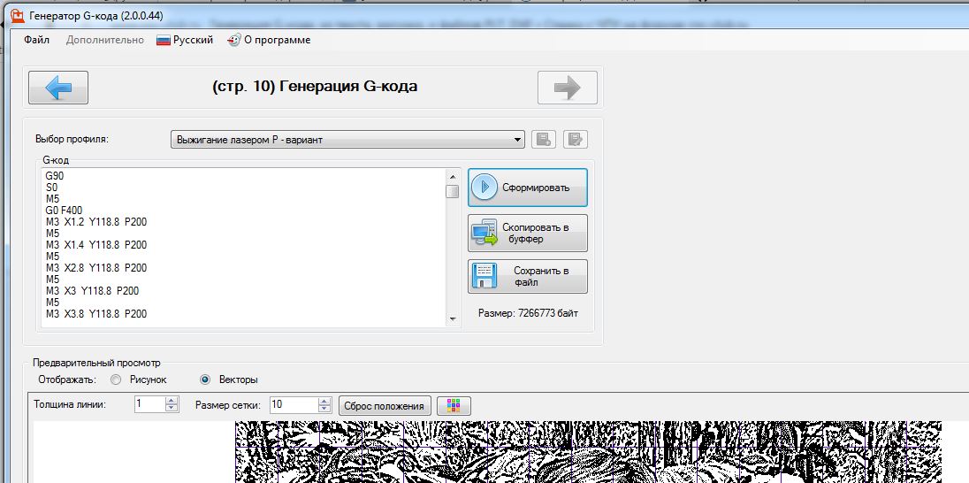Open the Файл menu
969x483 pixels.
pos(37,40)
